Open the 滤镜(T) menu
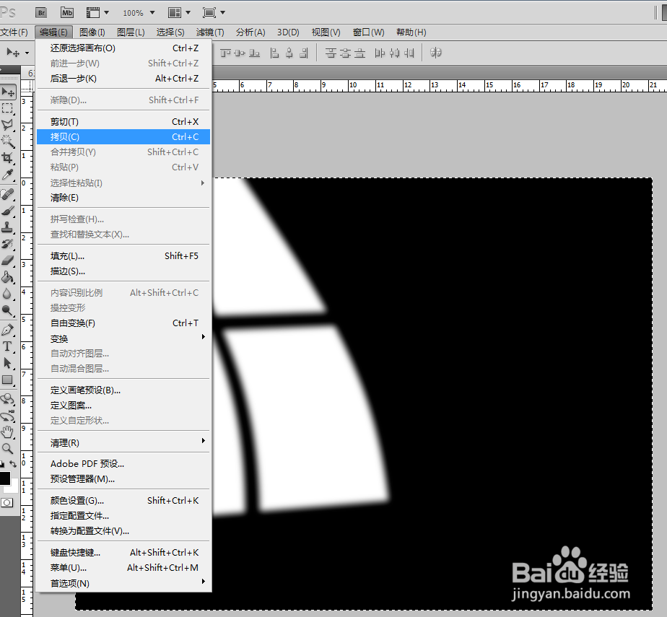Image resolution: width=667 pixels, height=617 pixels. coord(210,32)
